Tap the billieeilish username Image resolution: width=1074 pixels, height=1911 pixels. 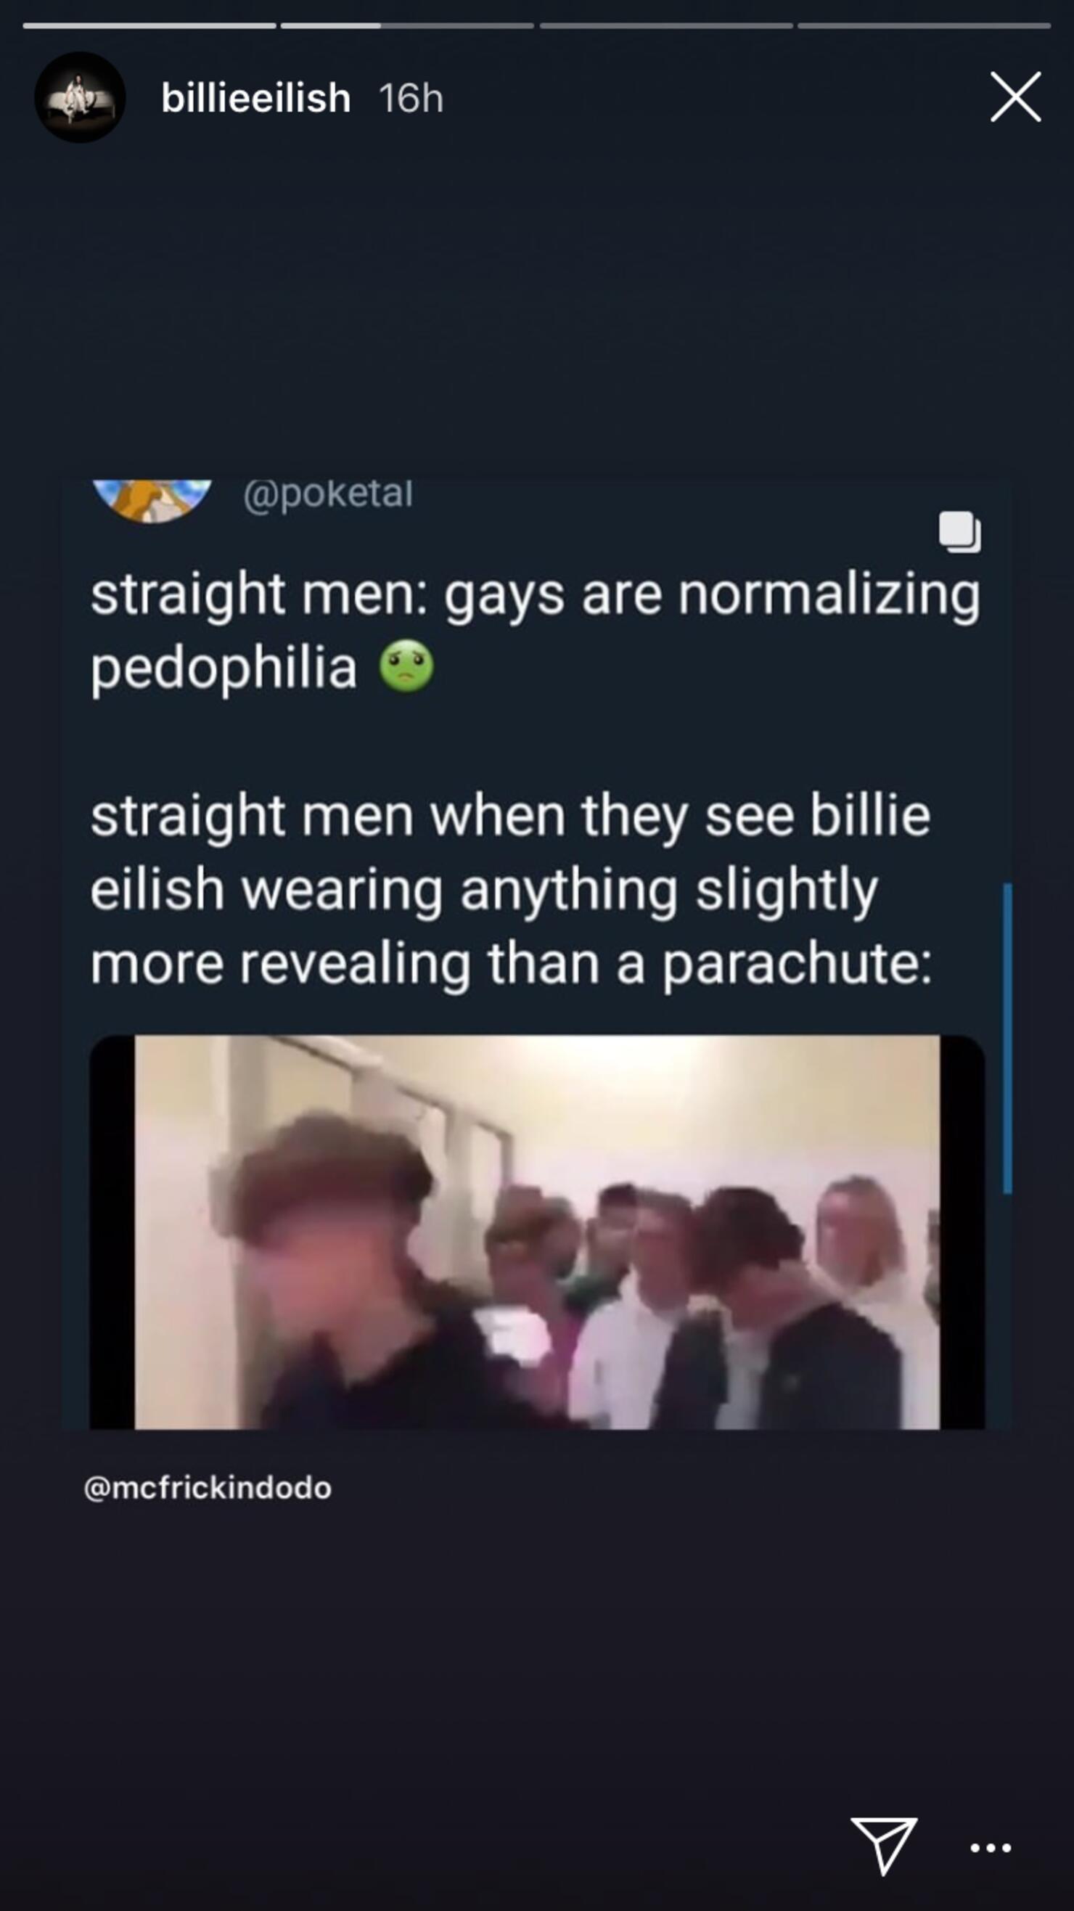[x=256, y=98]
